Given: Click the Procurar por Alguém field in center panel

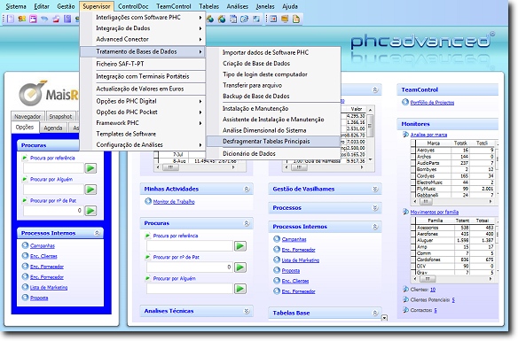Looking at the screenshot, I should 190,289.
